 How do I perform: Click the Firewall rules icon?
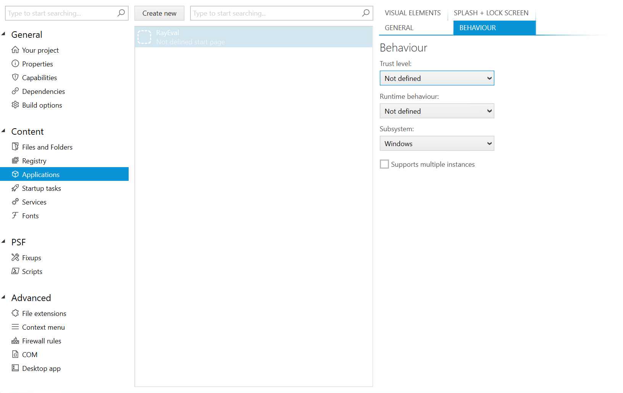point(15,341)
